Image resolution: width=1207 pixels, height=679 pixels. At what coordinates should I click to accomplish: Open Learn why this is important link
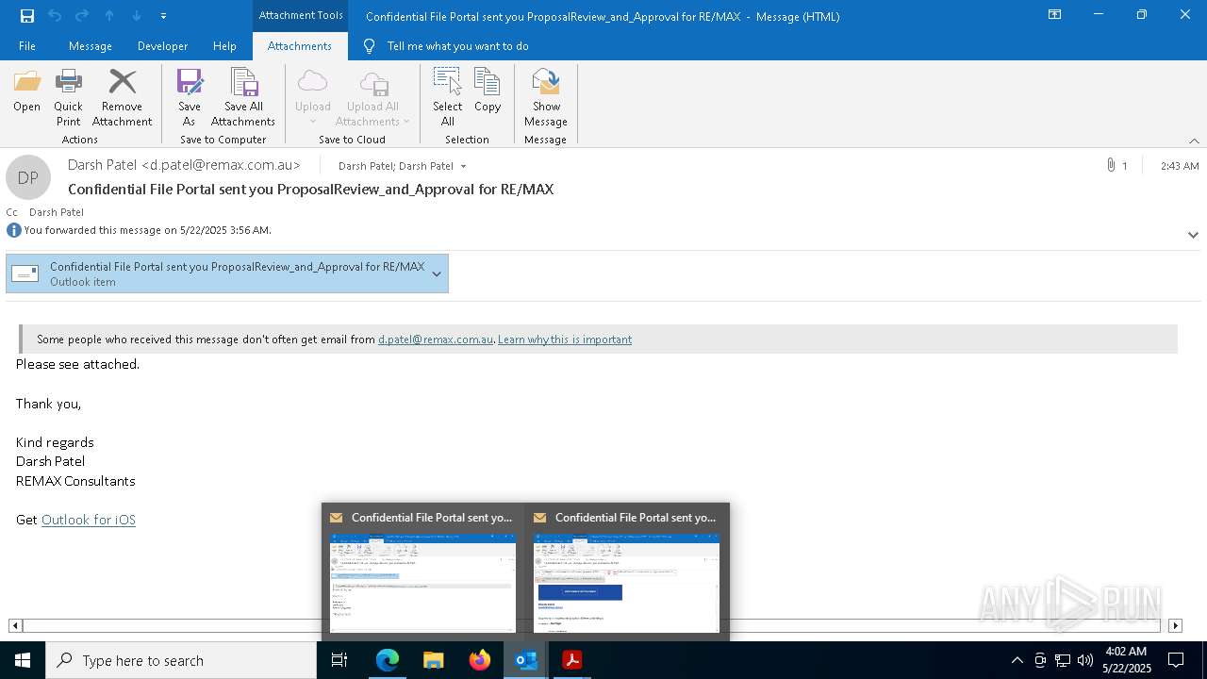click(x=565, y=339)
